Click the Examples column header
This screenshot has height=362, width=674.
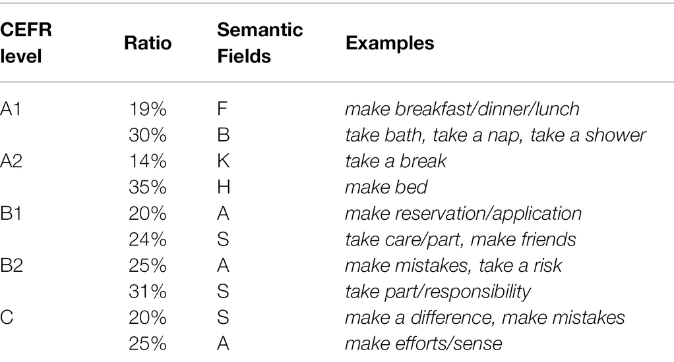click(x=390, y=43)
